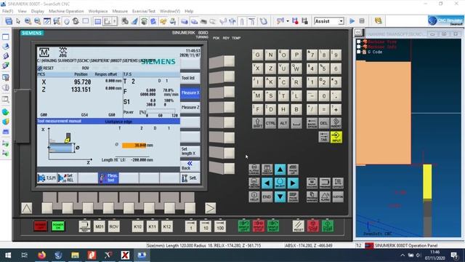
Task: Click the PROGRAM area key
Action: click(x=325, y=183)
